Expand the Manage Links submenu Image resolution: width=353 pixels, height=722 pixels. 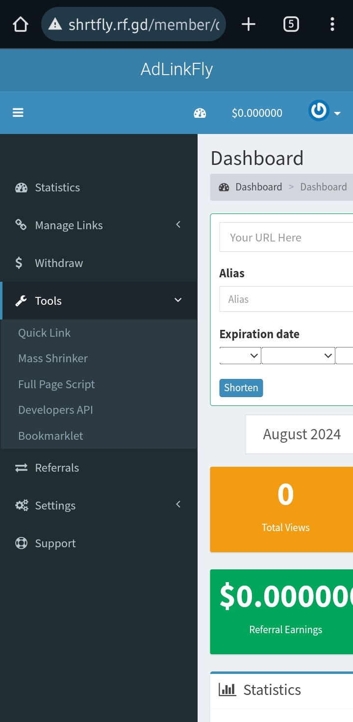point(178,225)
